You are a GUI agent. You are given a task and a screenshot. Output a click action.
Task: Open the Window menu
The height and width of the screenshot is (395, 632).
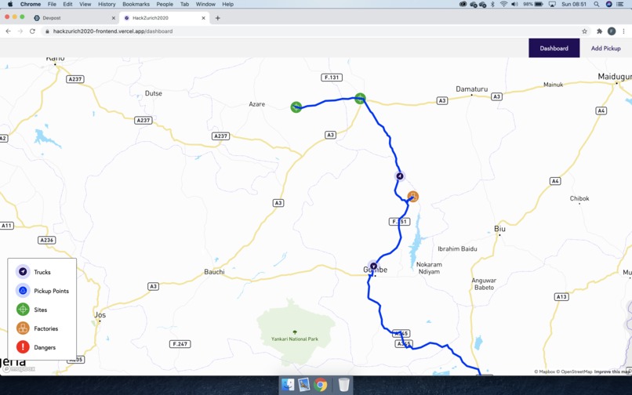[205, 4]
